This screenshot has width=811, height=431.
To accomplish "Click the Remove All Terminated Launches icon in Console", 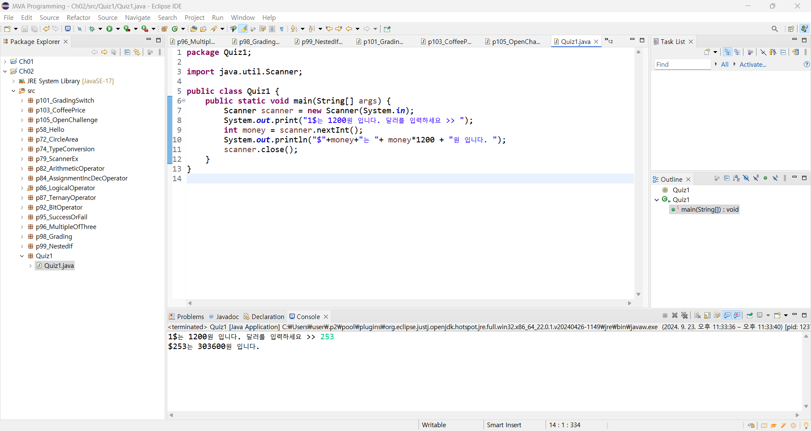I will pos(685,315).
